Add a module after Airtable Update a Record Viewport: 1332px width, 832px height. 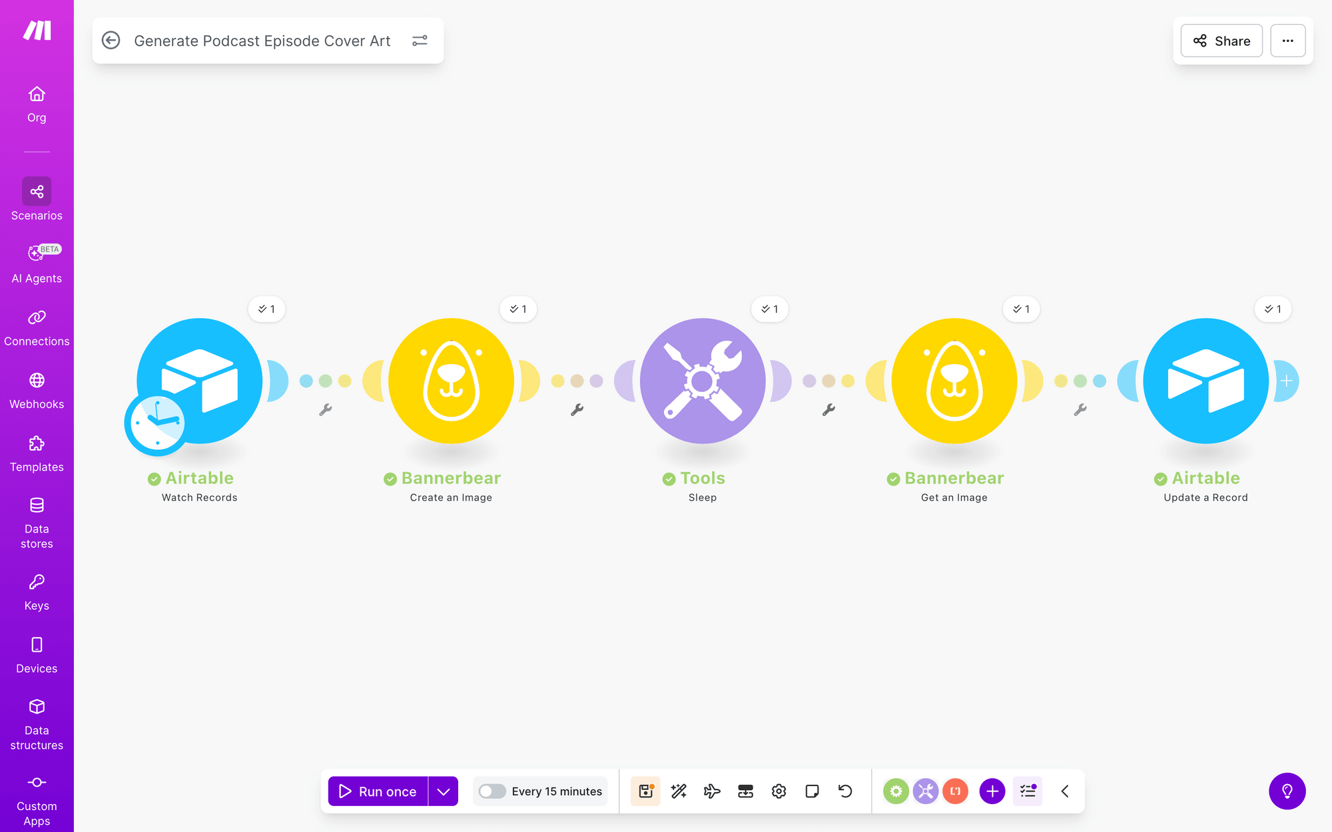[1286, 381]
